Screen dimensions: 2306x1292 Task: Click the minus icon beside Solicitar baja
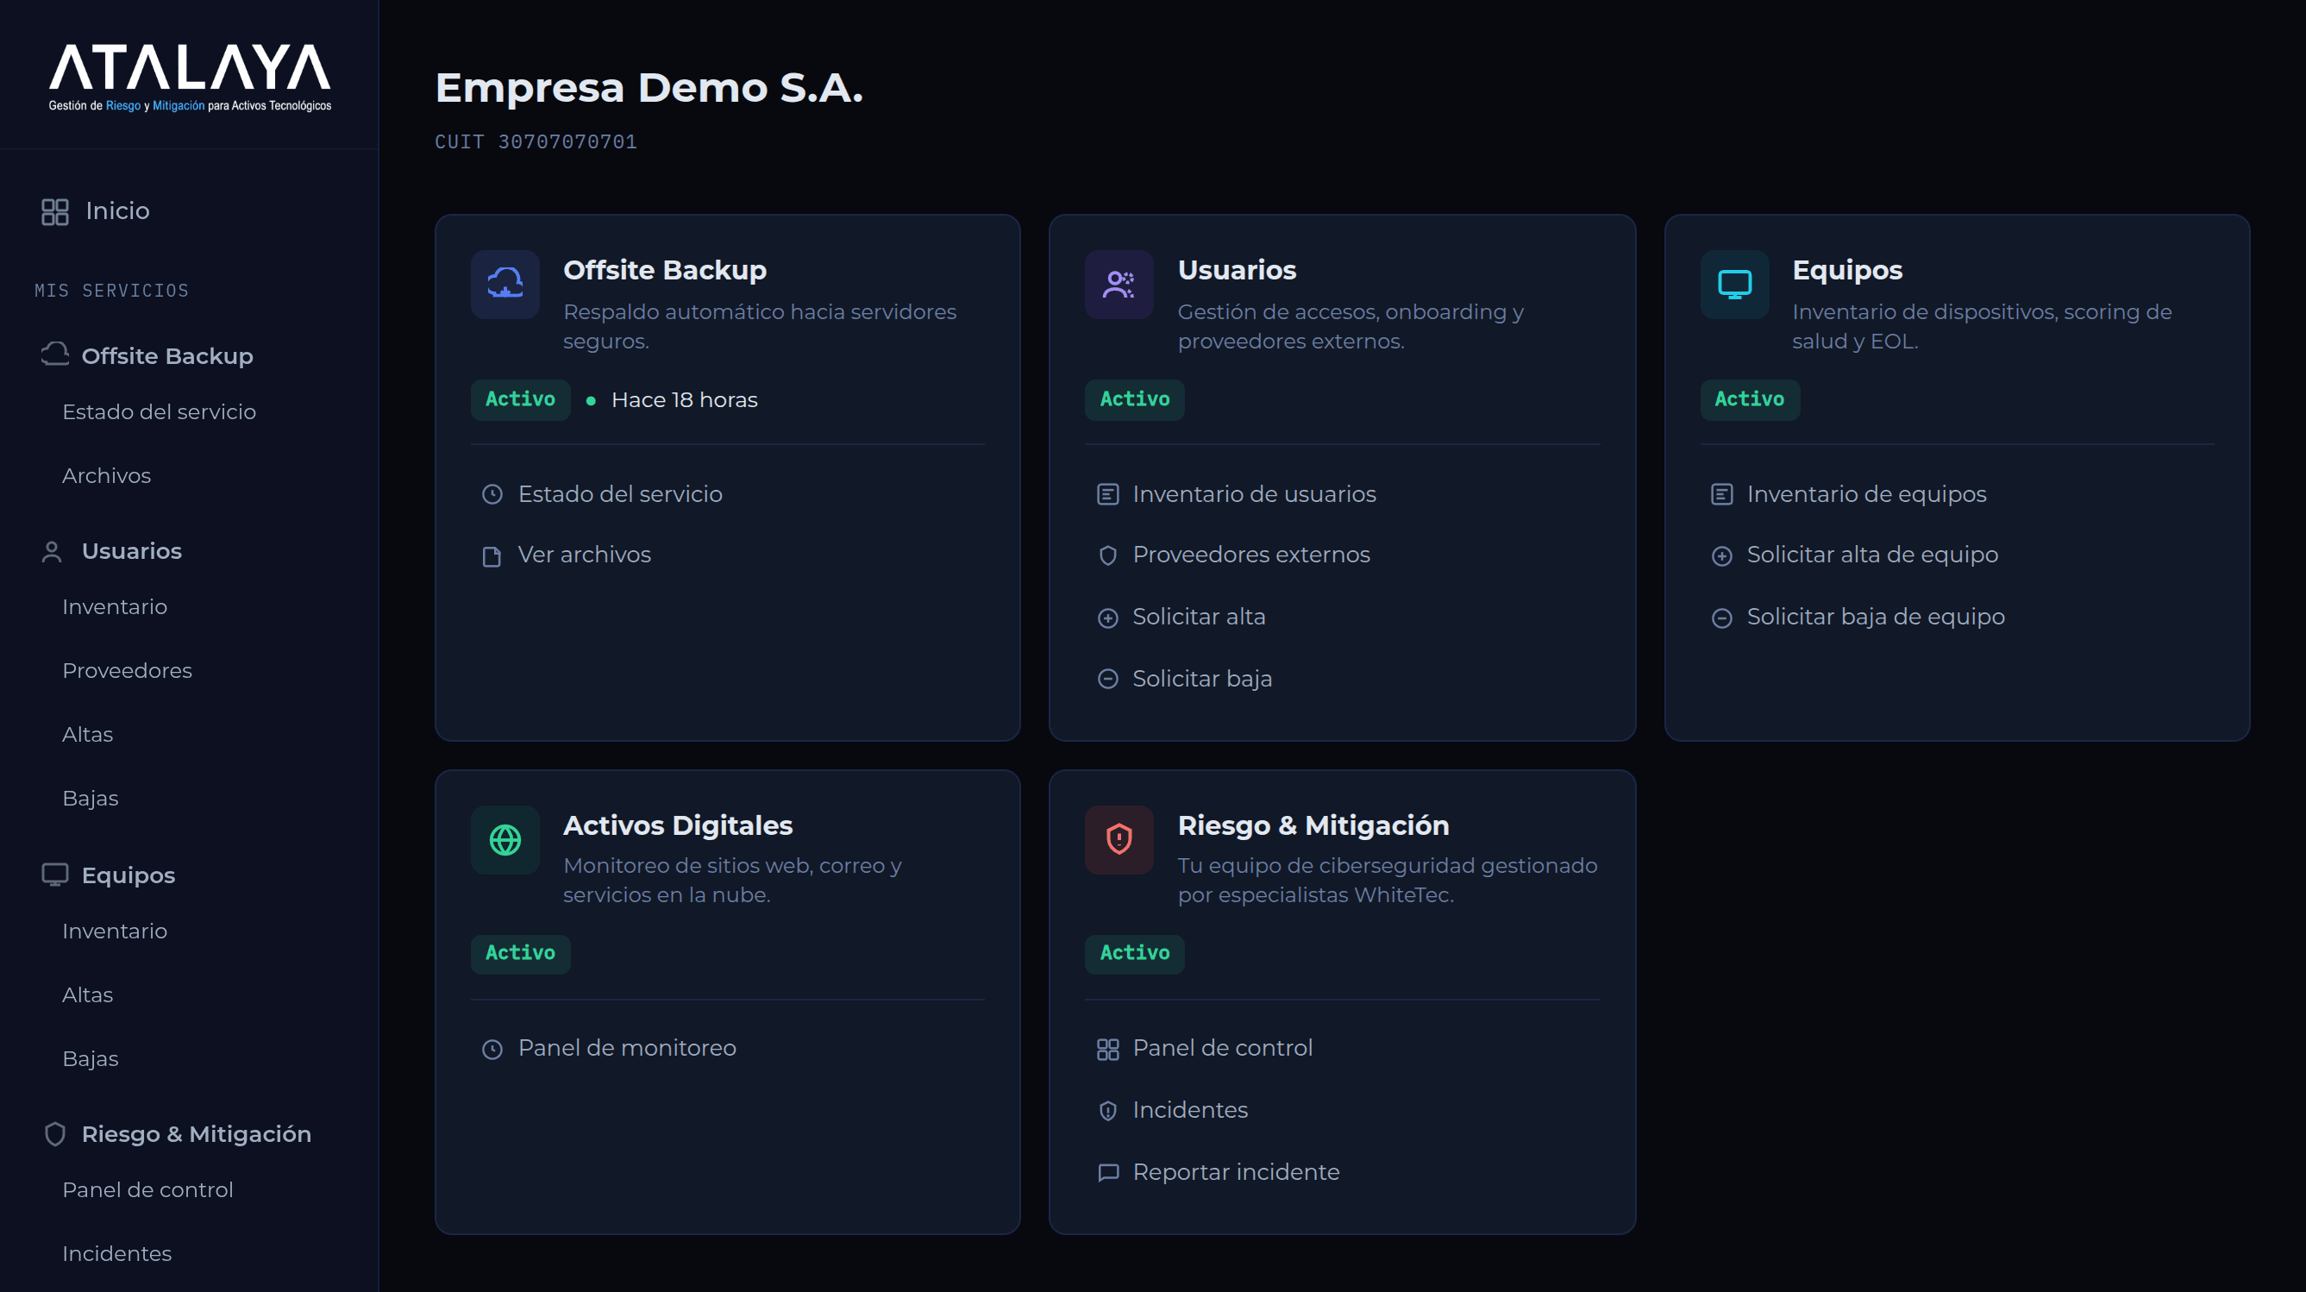pos(1107,680)
